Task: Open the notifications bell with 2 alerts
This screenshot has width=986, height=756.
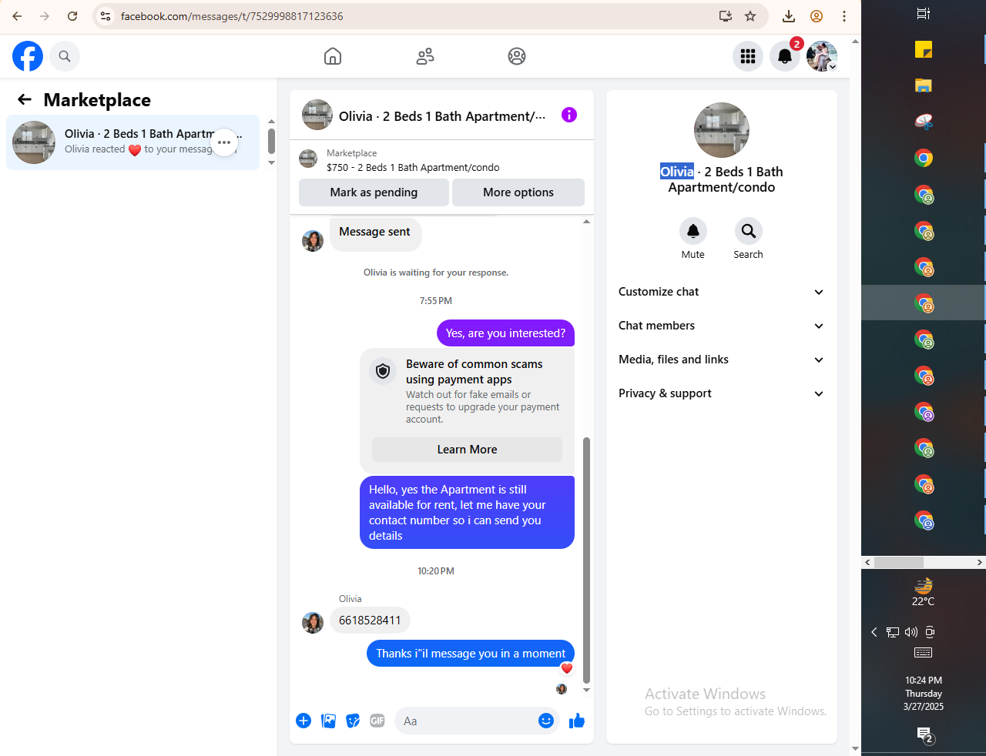Action: tap(785, 56)
